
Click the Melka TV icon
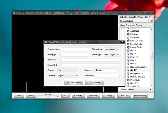pos(128,57)
